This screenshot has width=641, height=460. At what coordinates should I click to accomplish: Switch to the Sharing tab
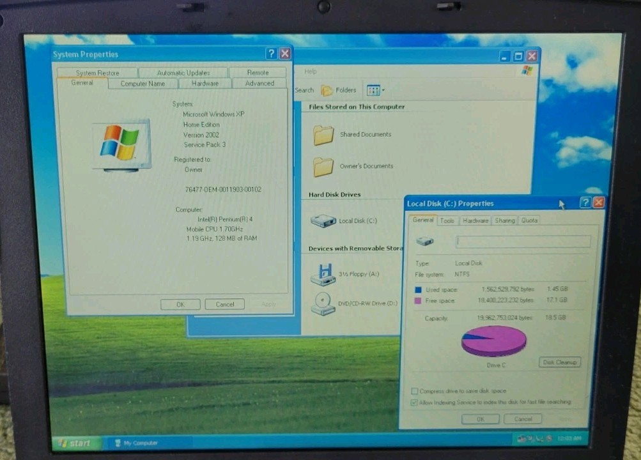[x=505, y=220]
